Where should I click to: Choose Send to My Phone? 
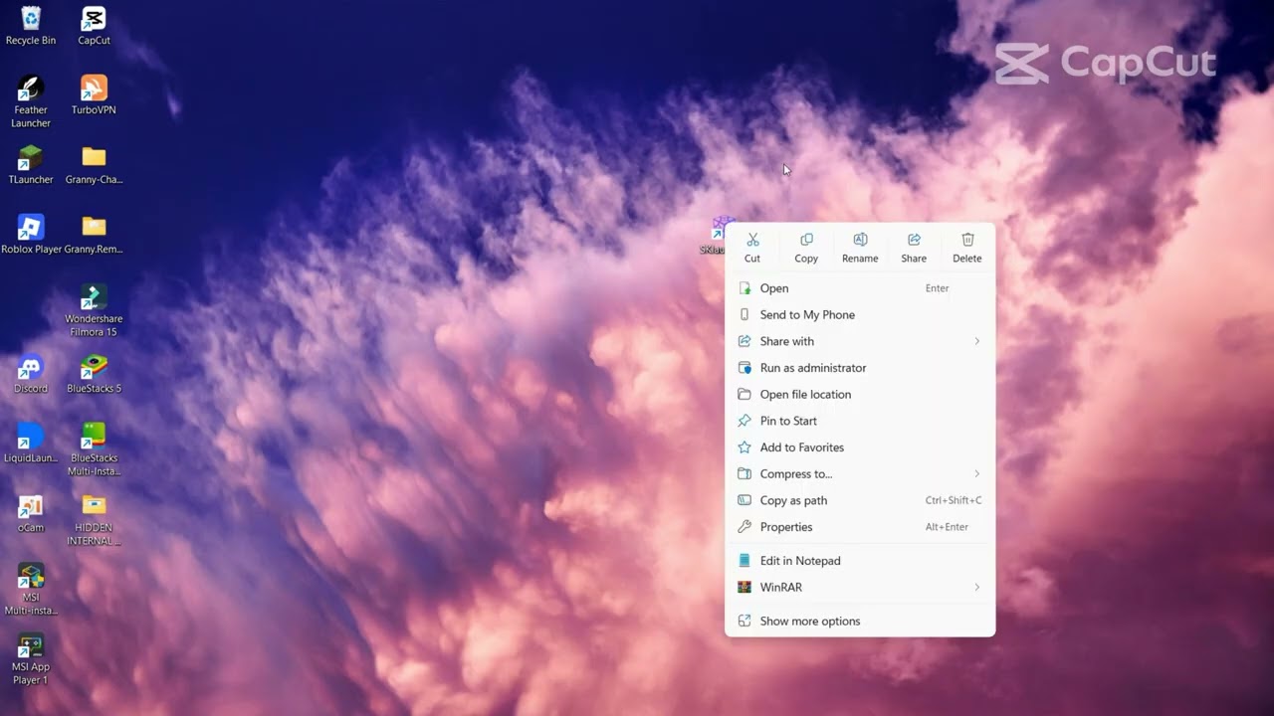(860, 314)
